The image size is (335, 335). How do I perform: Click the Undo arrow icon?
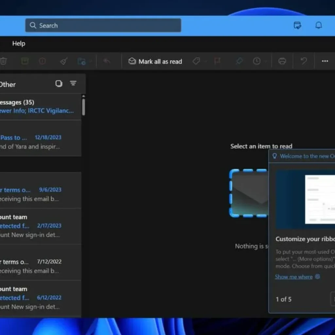click(x=304, y=61)
